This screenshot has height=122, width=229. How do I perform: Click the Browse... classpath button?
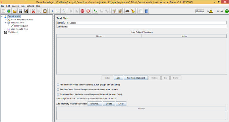[x=95, y=104]
